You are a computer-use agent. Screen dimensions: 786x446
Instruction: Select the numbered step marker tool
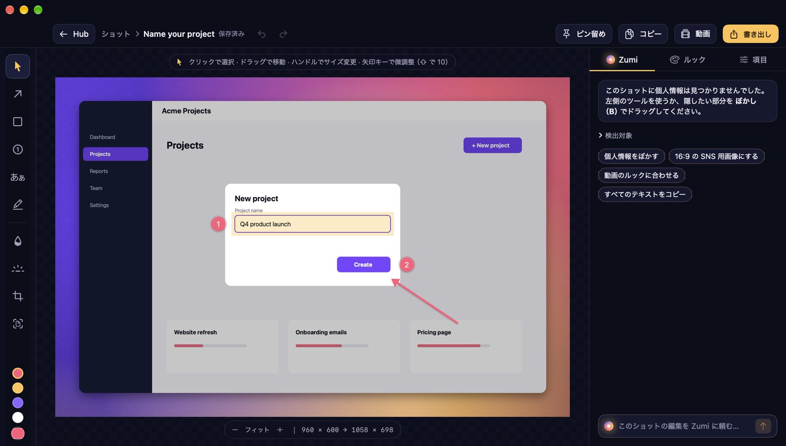18,149
